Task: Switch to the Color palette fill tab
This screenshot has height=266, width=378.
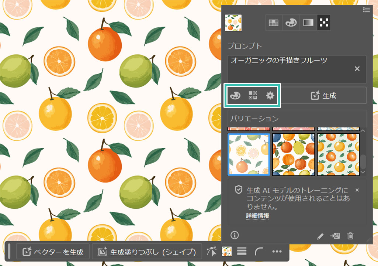Action: tap(290, 23)
